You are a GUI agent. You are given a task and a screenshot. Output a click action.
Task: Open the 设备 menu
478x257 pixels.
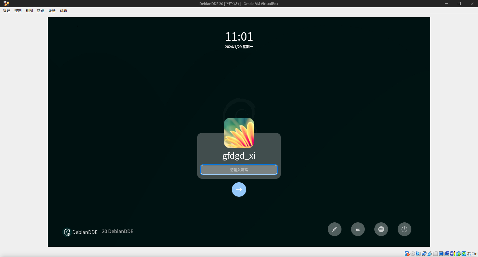(52, 10)
